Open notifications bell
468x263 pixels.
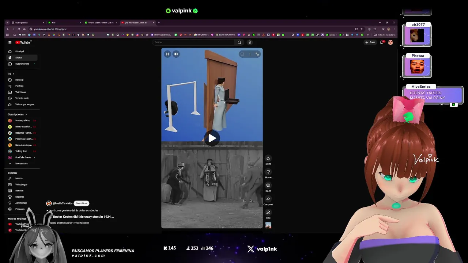pyautogui.click(x=382, y=42)
